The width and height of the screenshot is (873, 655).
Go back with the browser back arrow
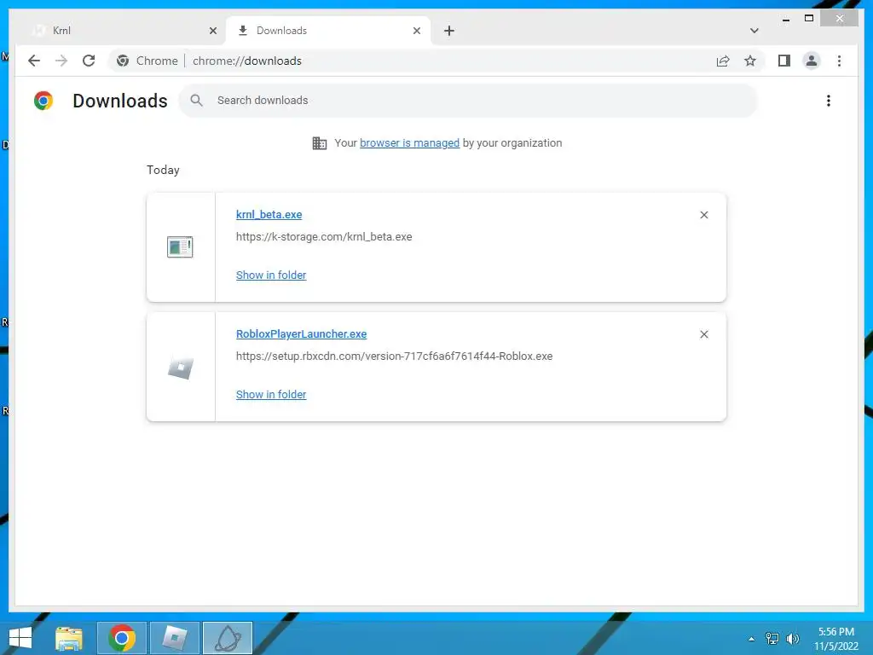coord(34,61)
